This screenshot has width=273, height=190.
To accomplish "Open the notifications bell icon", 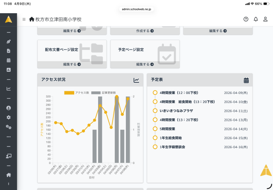I will [x=256, y=19].
